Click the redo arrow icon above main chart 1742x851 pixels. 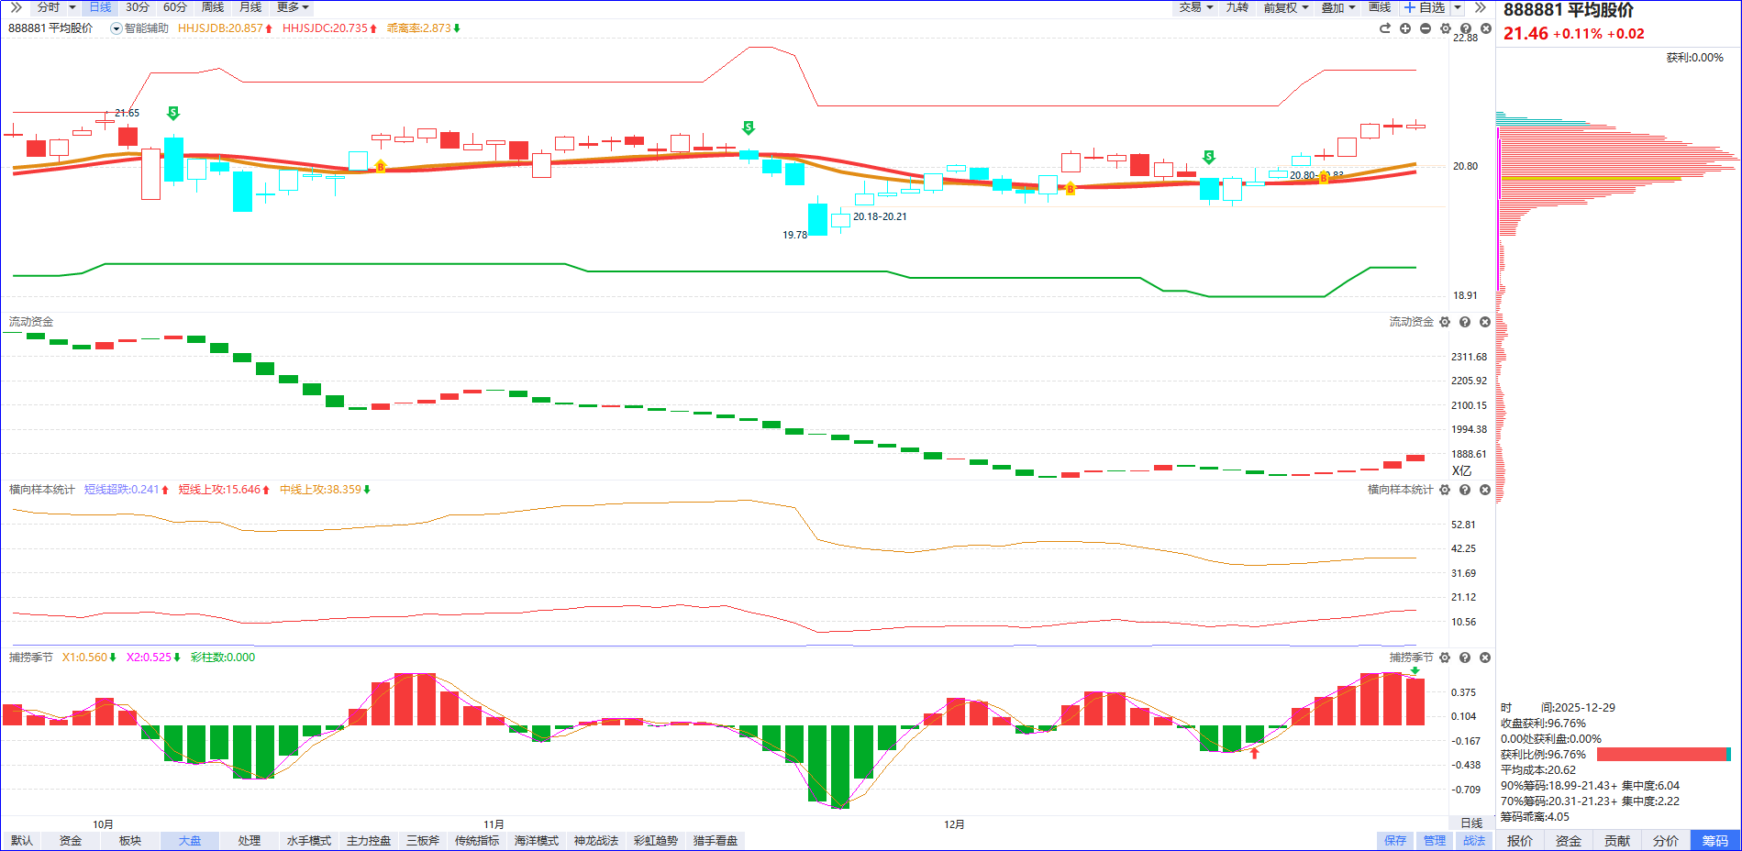click(1384, 28)
